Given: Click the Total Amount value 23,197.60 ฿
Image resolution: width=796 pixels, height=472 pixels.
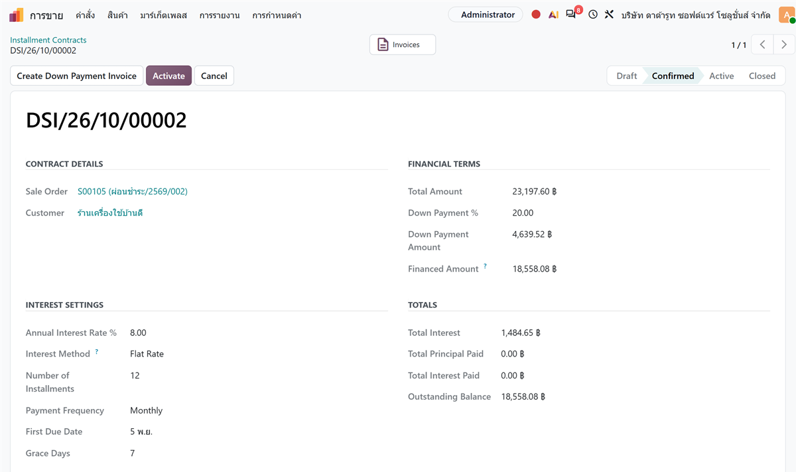Looking at the screenshot, I should tap(535, 191).
